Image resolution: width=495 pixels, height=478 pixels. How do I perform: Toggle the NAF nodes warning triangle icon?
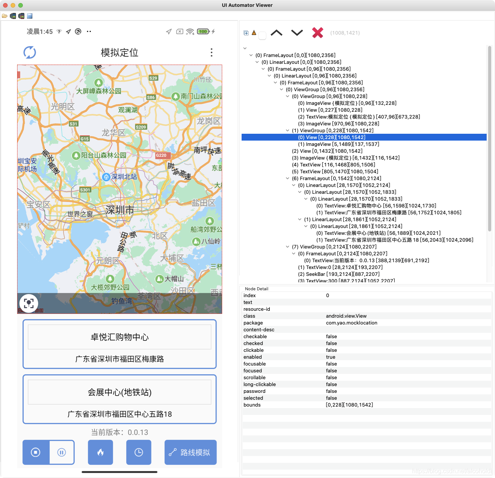pos(254,33)
